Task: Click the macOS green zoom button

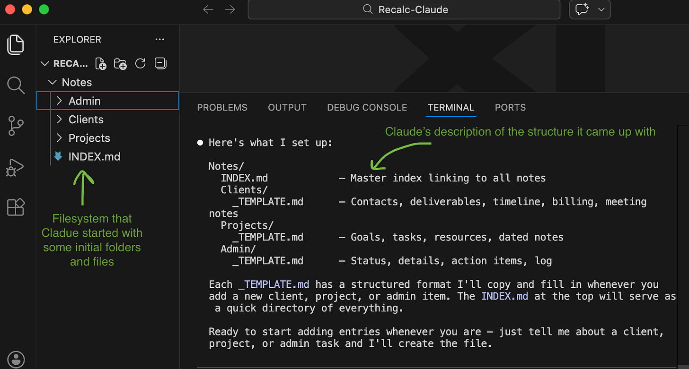Action: [x=44, y=9]
